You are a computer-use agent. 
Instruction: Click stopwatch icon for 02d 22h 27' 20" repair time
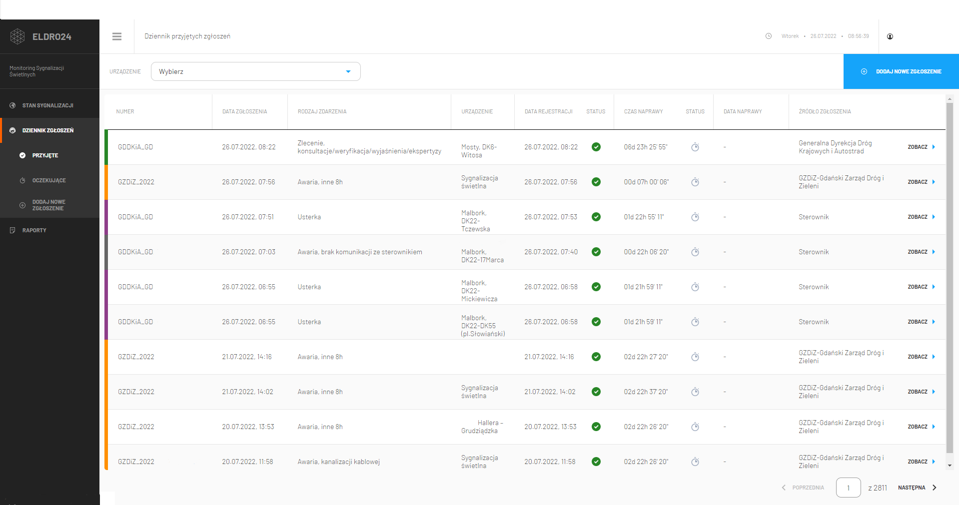[695, 357]
